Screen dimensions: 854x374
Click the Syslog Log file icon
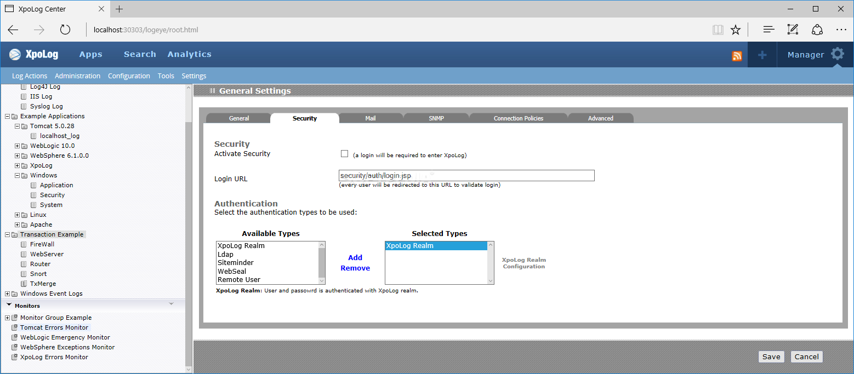[24, 106]
